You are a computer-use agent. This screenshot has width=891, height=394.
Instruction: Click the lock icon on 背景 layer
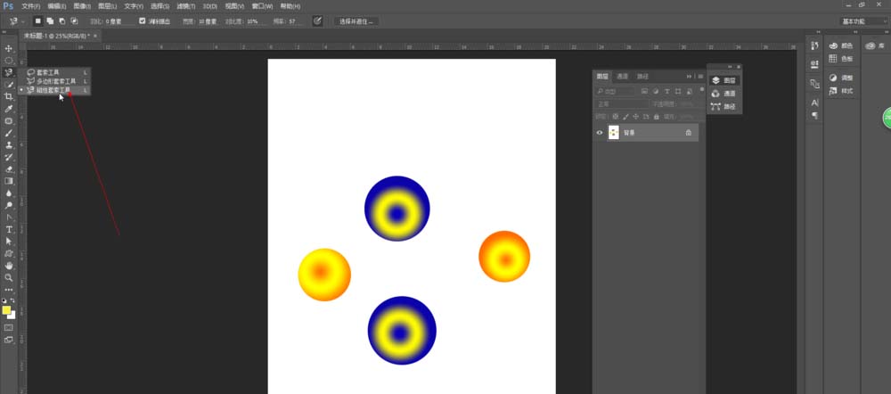(689, 133)
